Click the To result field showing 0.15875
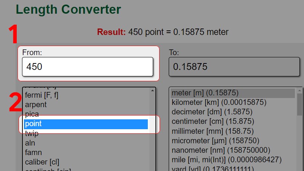This screenshot has width=304, height=171. [234, 67]
